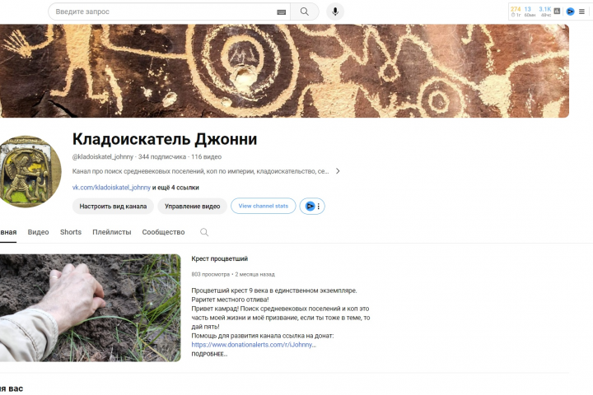Select the 'Главная' home tab
The height and width of the screenshot is (395, 593).
[8, 232]
